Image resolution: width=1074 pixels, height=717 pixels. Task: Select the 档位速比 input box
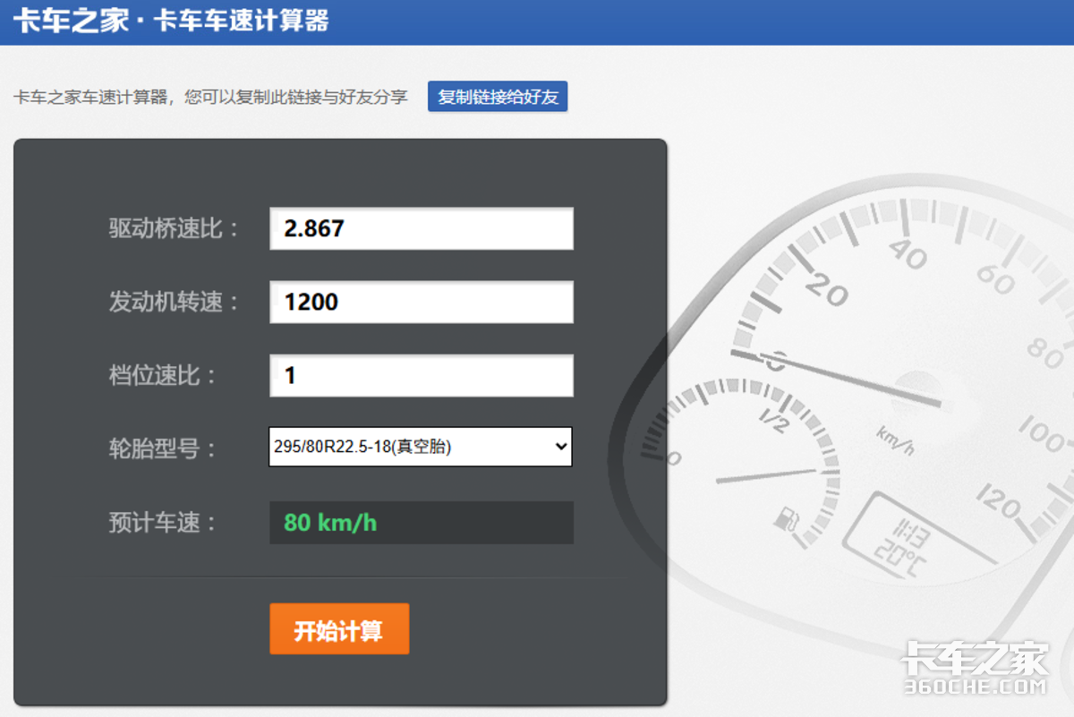coord(421,375)
